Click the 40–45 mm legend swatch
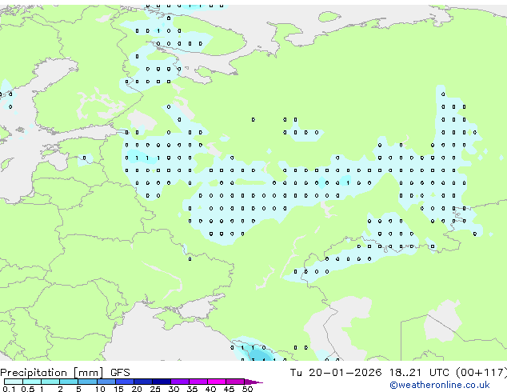 pyautogui.click(x=217, y=382)
